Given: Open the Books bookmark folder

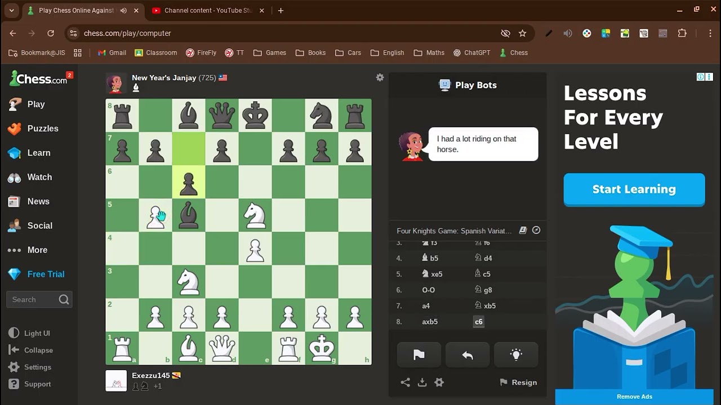Looking at the screenshot, I should click(x=310, y=53).
